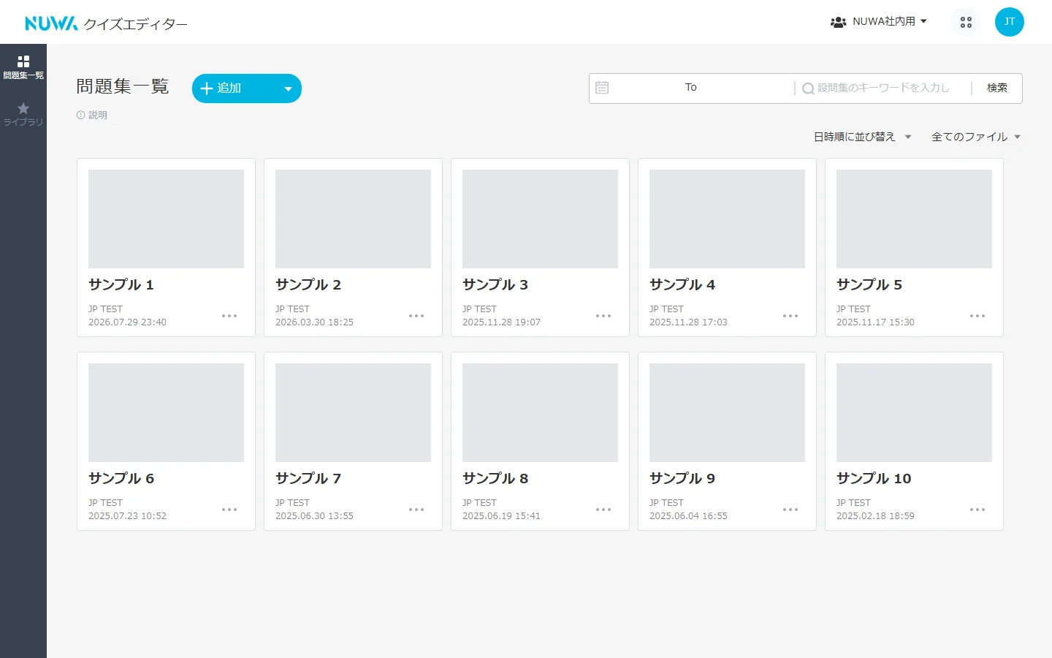
Task: Click the NUWA logo
Action: (51, 23)
